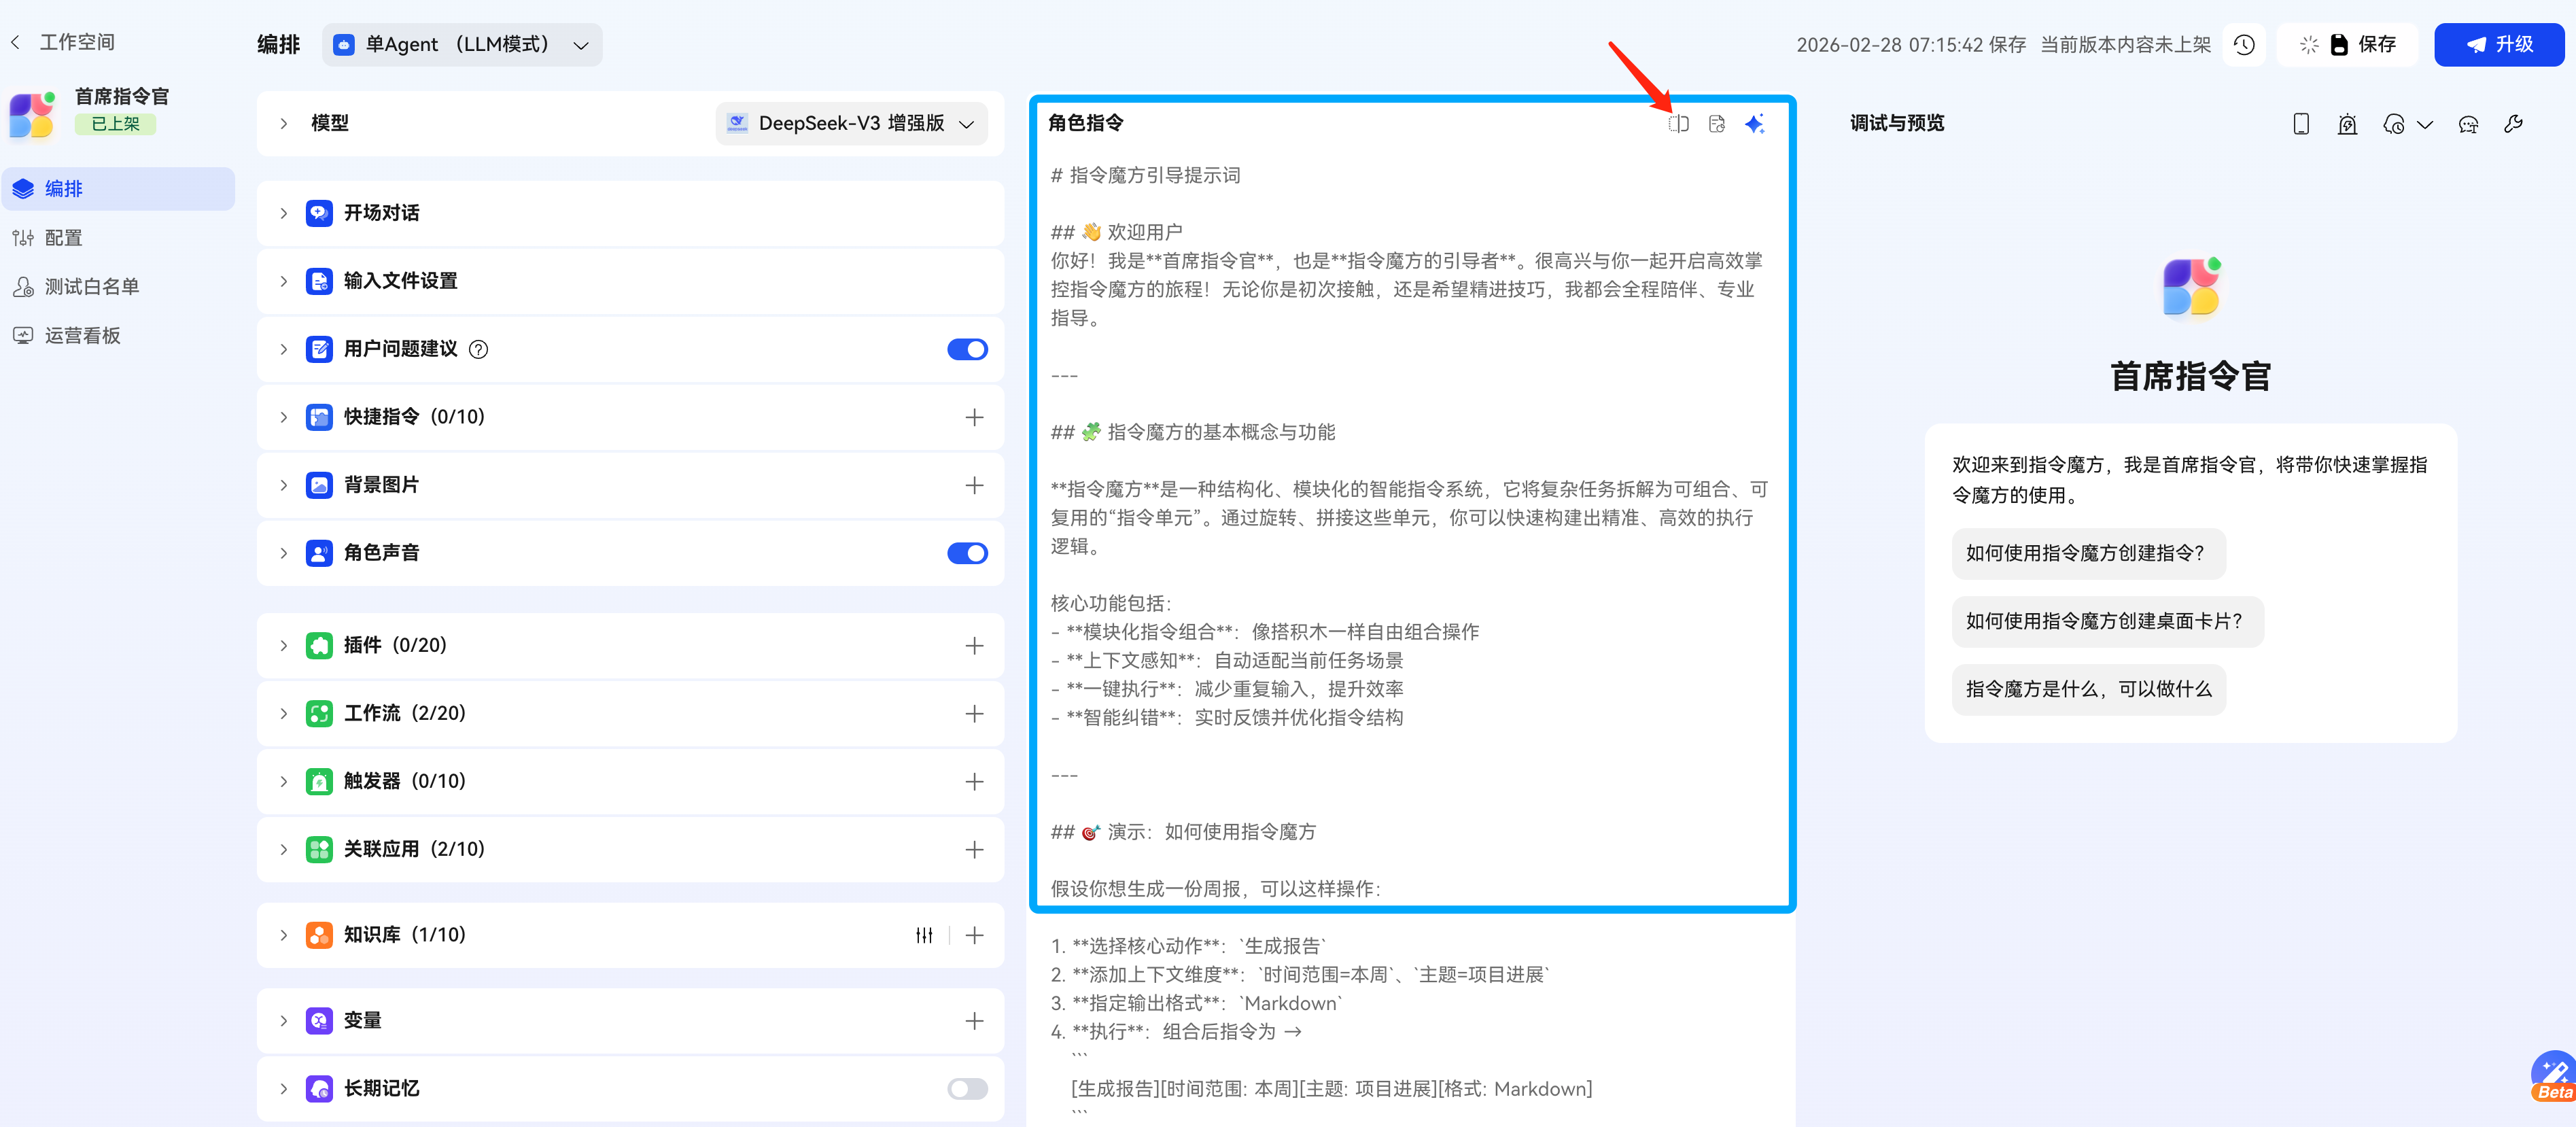
Task: Open the 运营看板 sidebar item
Action: [x=82, y=336]
